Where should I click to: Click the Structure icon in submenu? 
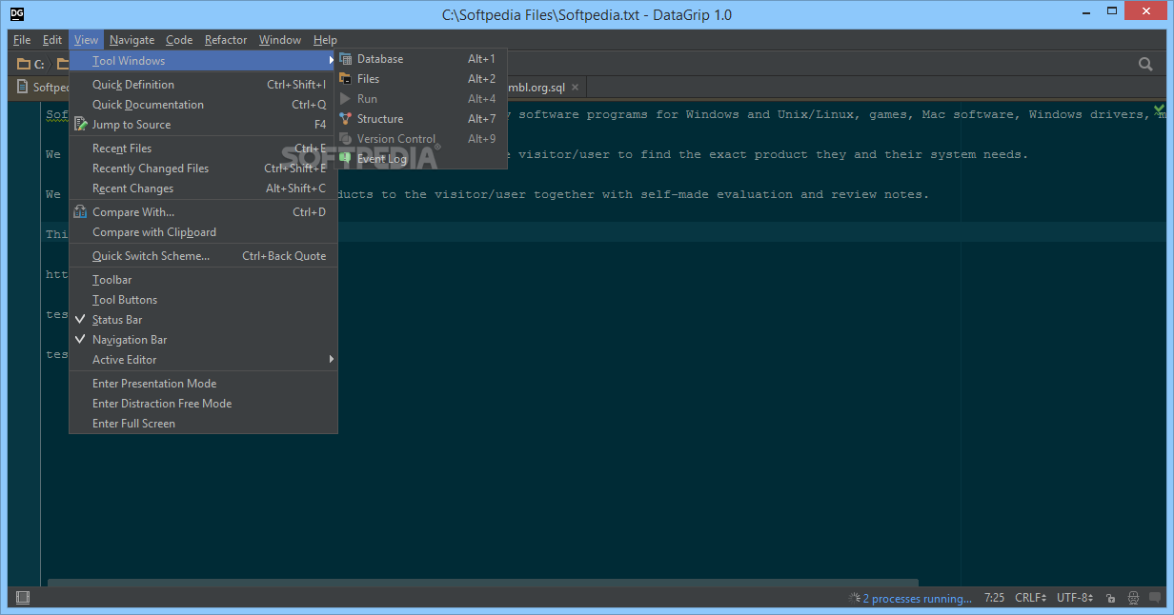346,119
